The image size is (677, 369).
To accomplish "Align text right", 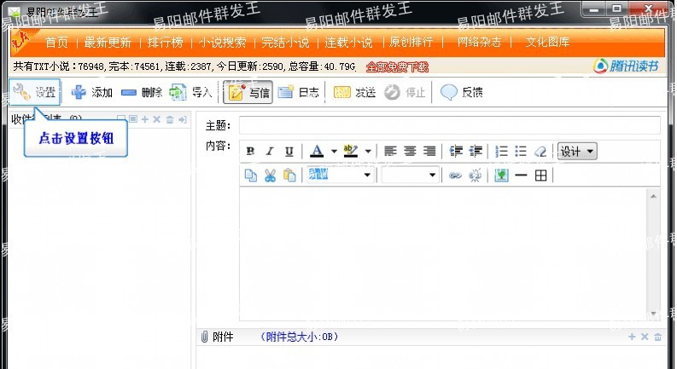I will pos(429,152).
